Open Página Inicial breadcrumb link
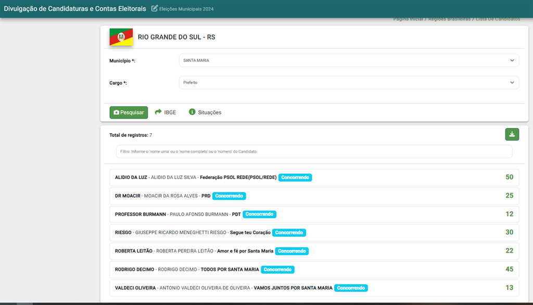The image size is (533, 305). 408,19
